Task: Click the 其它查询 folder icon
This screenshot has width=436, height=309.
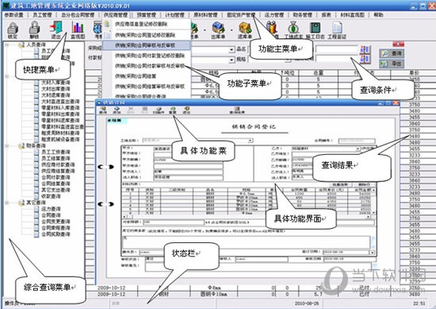Action: click(x=21, y=203)
